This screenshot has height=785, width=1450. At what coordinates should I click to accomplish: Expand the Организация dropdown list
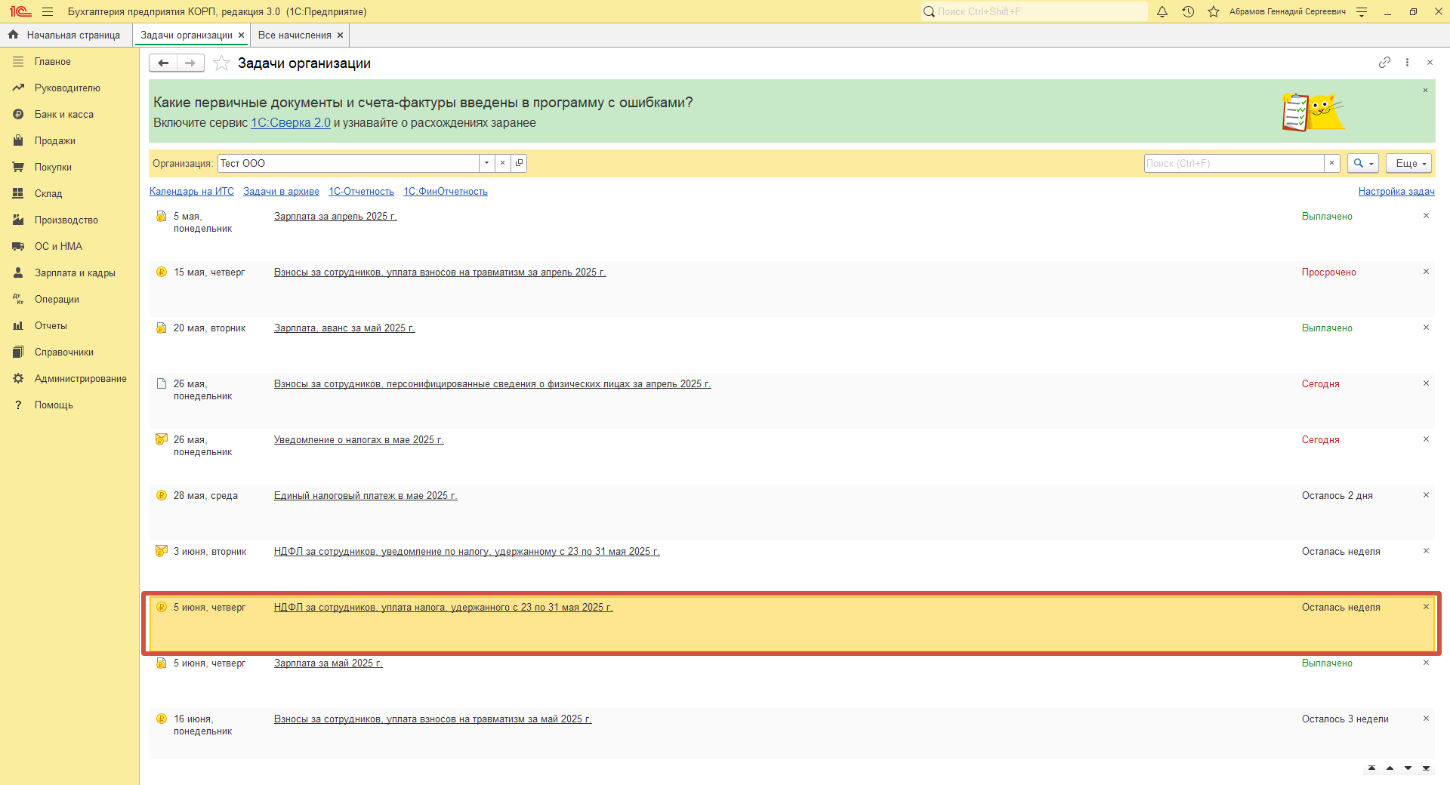click(x=487, y=163)
